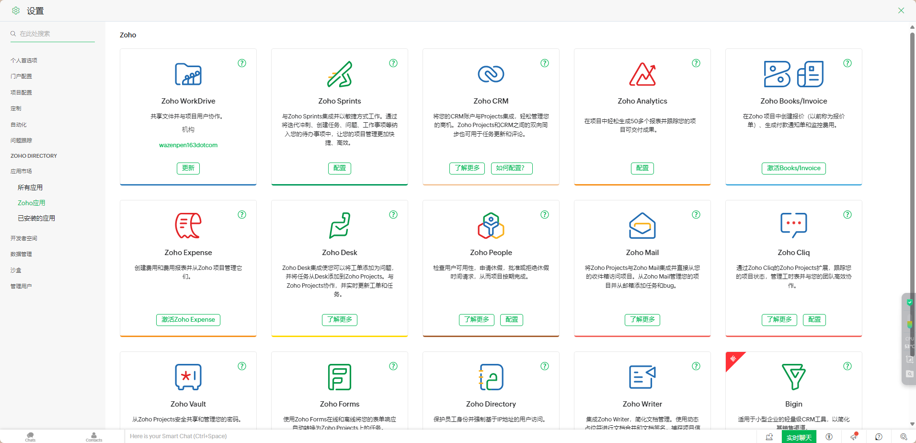Image resolution: width=916 pixels, height=443 pixels.
Task: Click the Zoho Desk app icon
Action: (x=340, y=226)
